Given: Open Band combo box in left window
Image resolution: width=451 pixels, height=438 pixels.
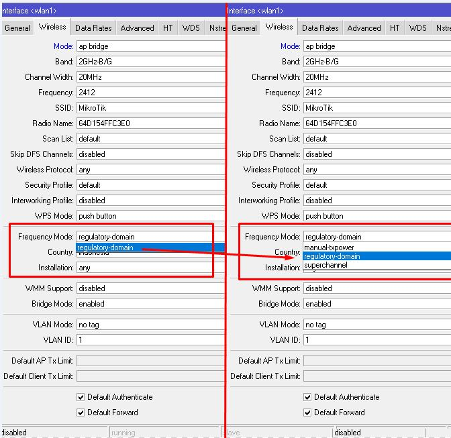Looking at the screenshot, I should point(151,62).
